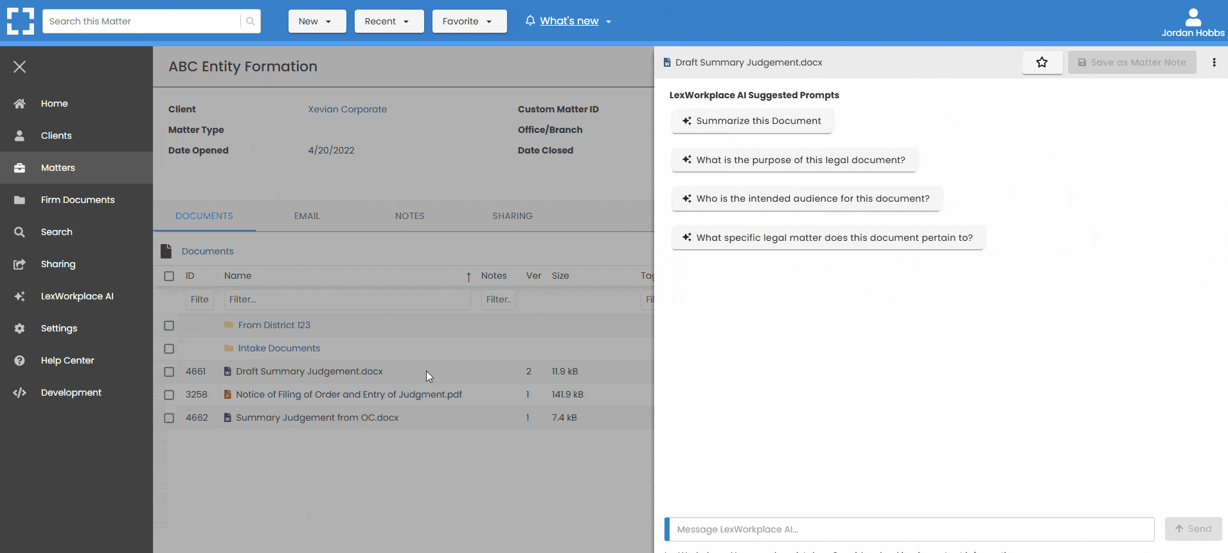
Task: Click the Sharing icon in sidebar
Action: coord(20,264)
